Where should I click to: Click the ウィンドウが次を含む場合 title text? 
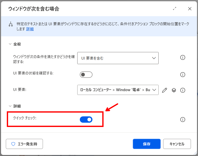pos(34,9)
